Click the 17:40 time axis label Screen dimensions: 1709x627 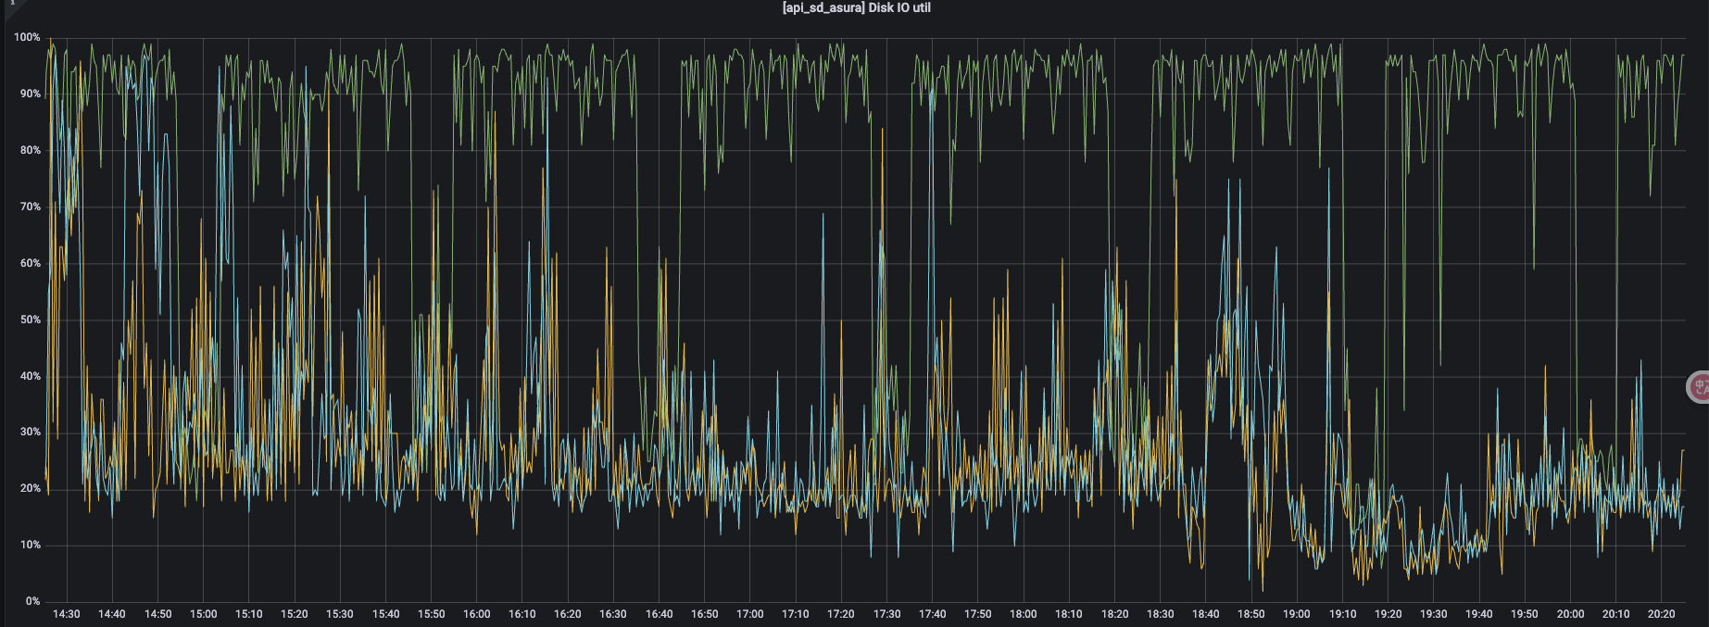[933, 615]
